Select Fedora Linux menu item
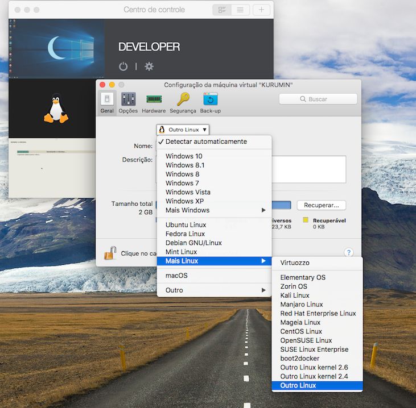This screenshot has height=408, width=416. click(214, 234)
